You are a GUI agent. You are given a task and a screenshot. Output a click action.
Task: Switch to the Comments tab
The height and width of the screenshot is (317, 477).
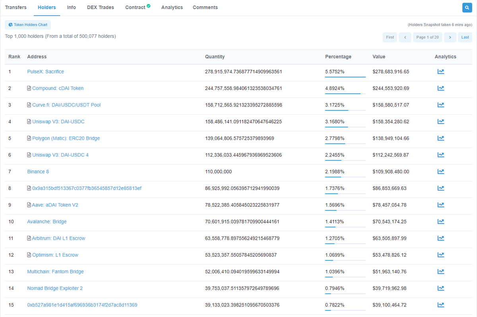(205, 8)
